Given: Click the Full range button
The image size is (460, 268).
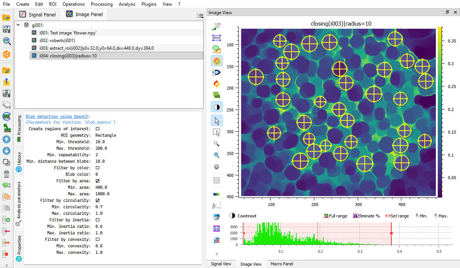Looking at the screenshot, I should 335,216.
